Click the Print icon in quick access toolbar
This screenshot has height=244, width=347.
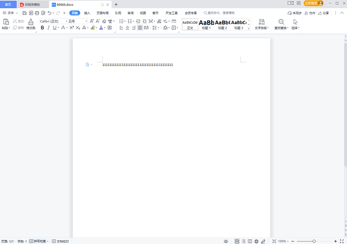click(x=37, y=13)
